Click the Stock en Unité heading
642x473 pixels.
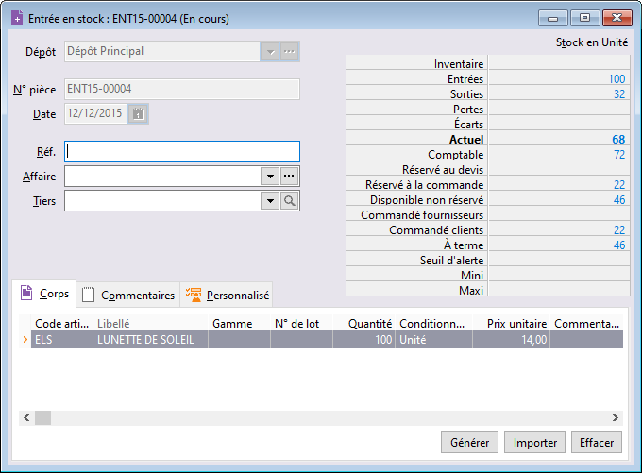[x=592, y=42]
